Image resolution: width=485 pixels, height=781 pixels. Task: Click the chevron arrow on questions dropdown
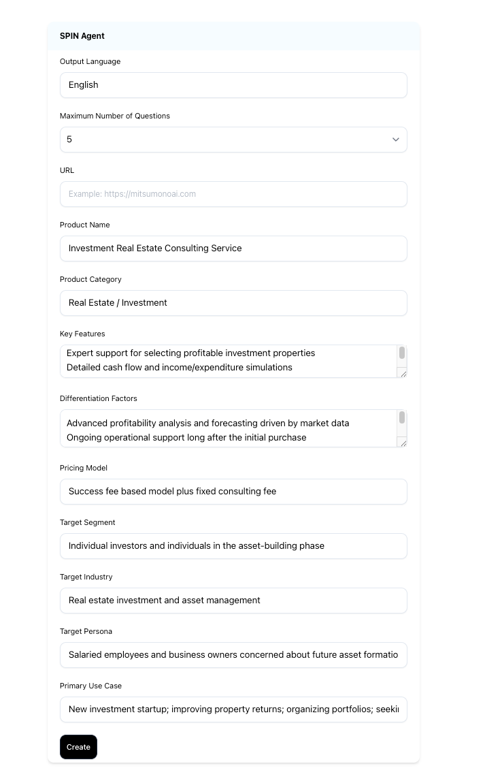396,140
